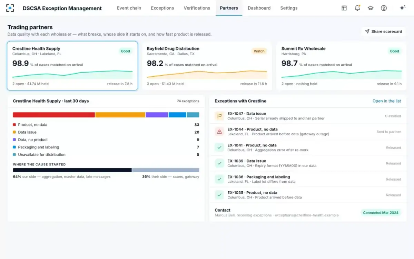This screenshot has width=414, height=259.
Task: Click the Data, no product legend row
Action: [x=106, y=140]
